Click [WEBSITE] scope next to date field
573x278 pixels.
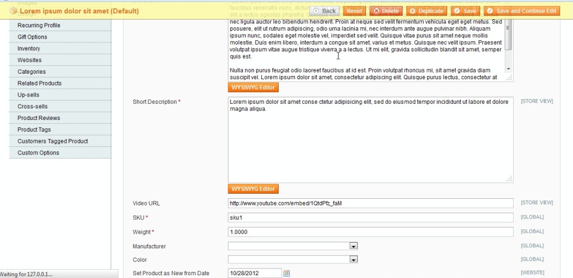point(533,272)
